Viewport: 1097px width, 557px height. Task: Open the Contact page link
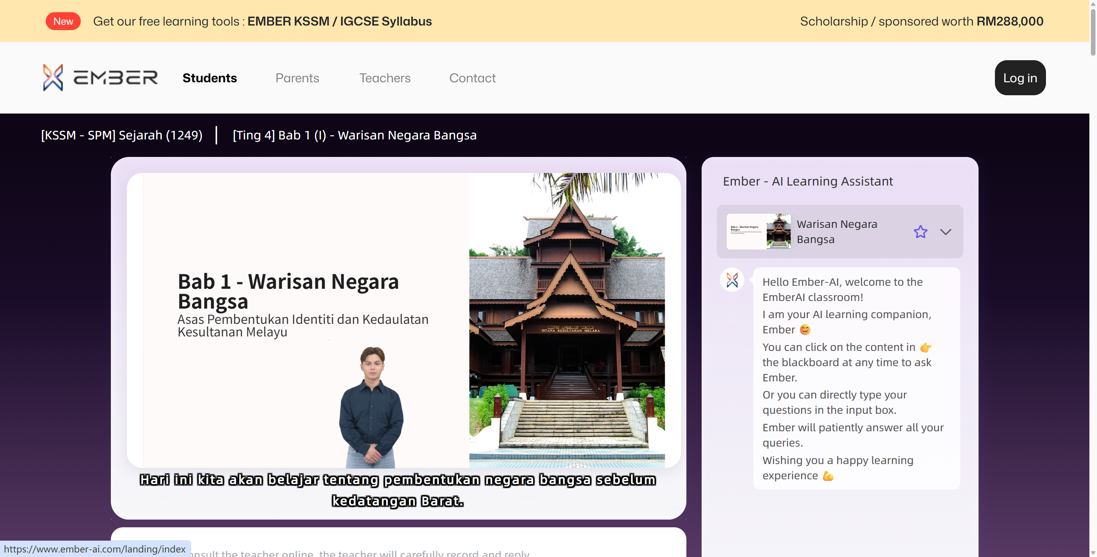coord(472,78)
